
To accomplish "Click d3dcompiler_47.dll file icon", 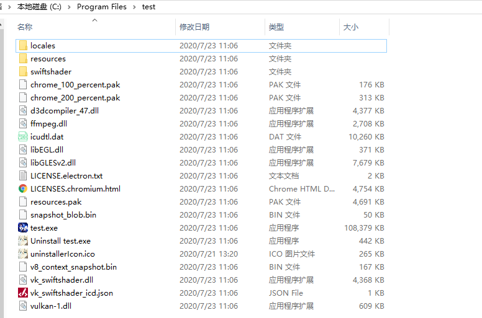I will coord(23,111).
